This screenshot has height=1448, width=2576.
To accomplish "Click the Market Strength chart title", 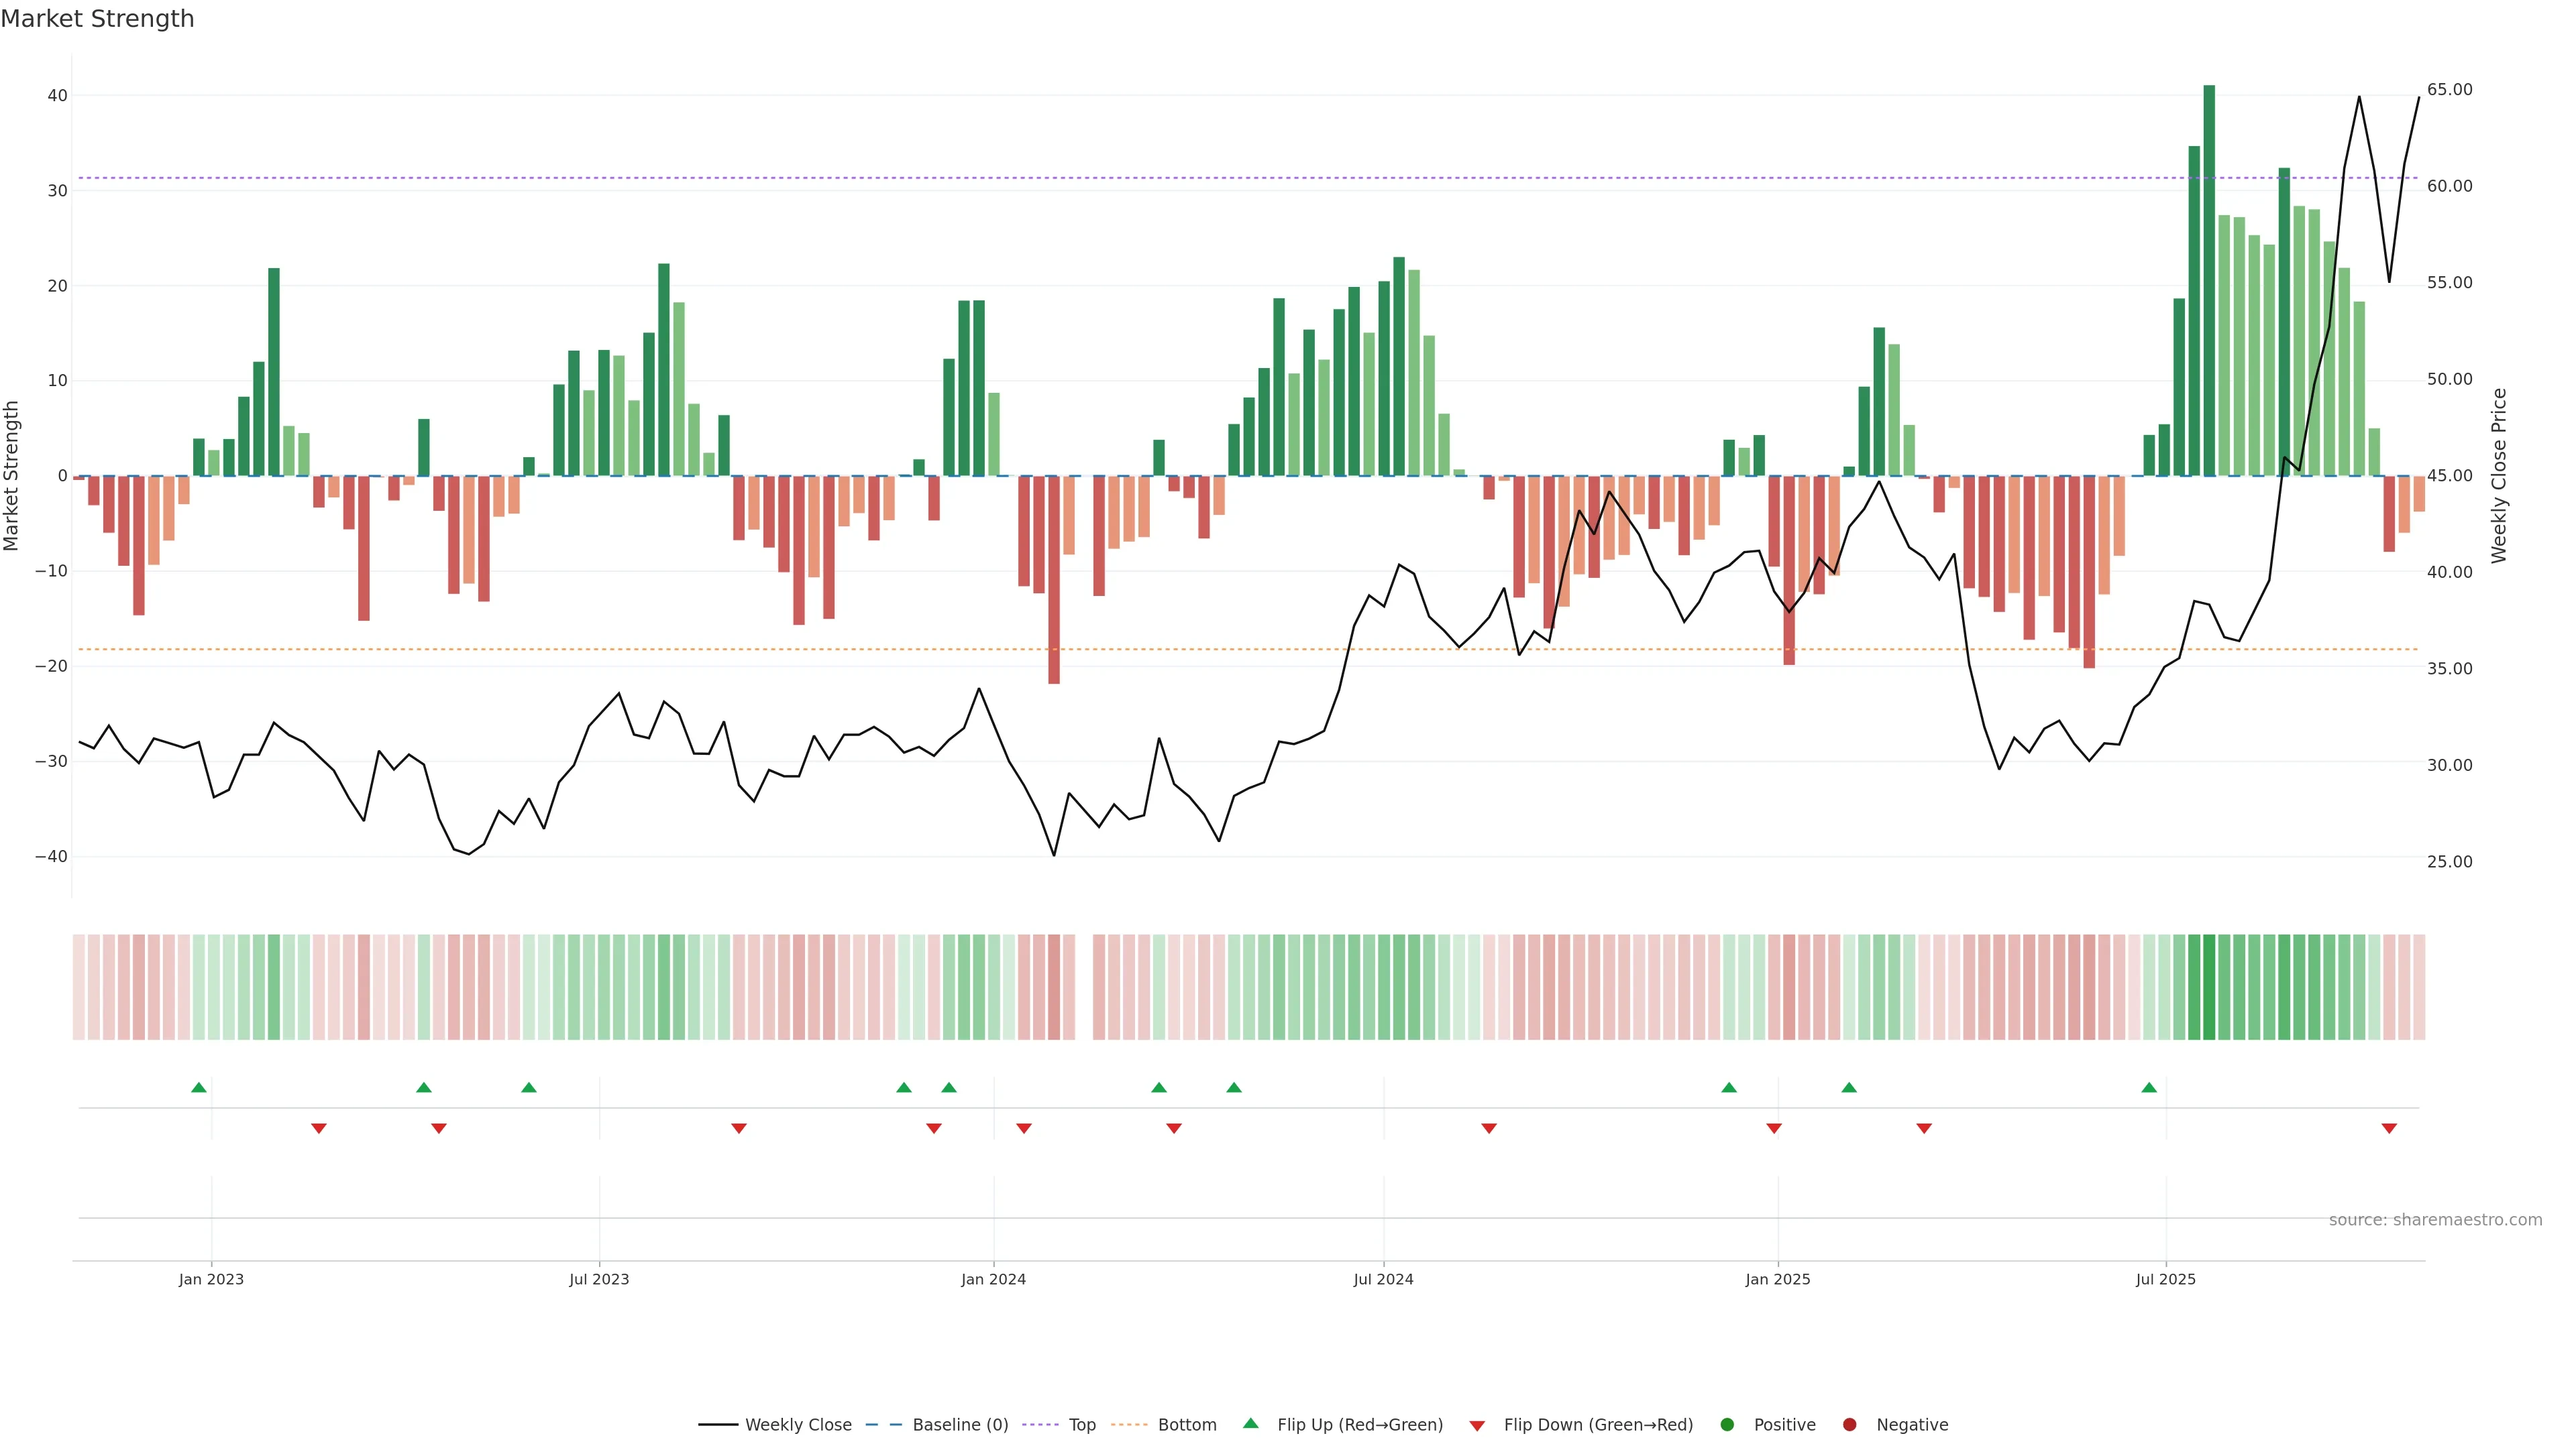I will pyautogui.click(x=97, y=19).
